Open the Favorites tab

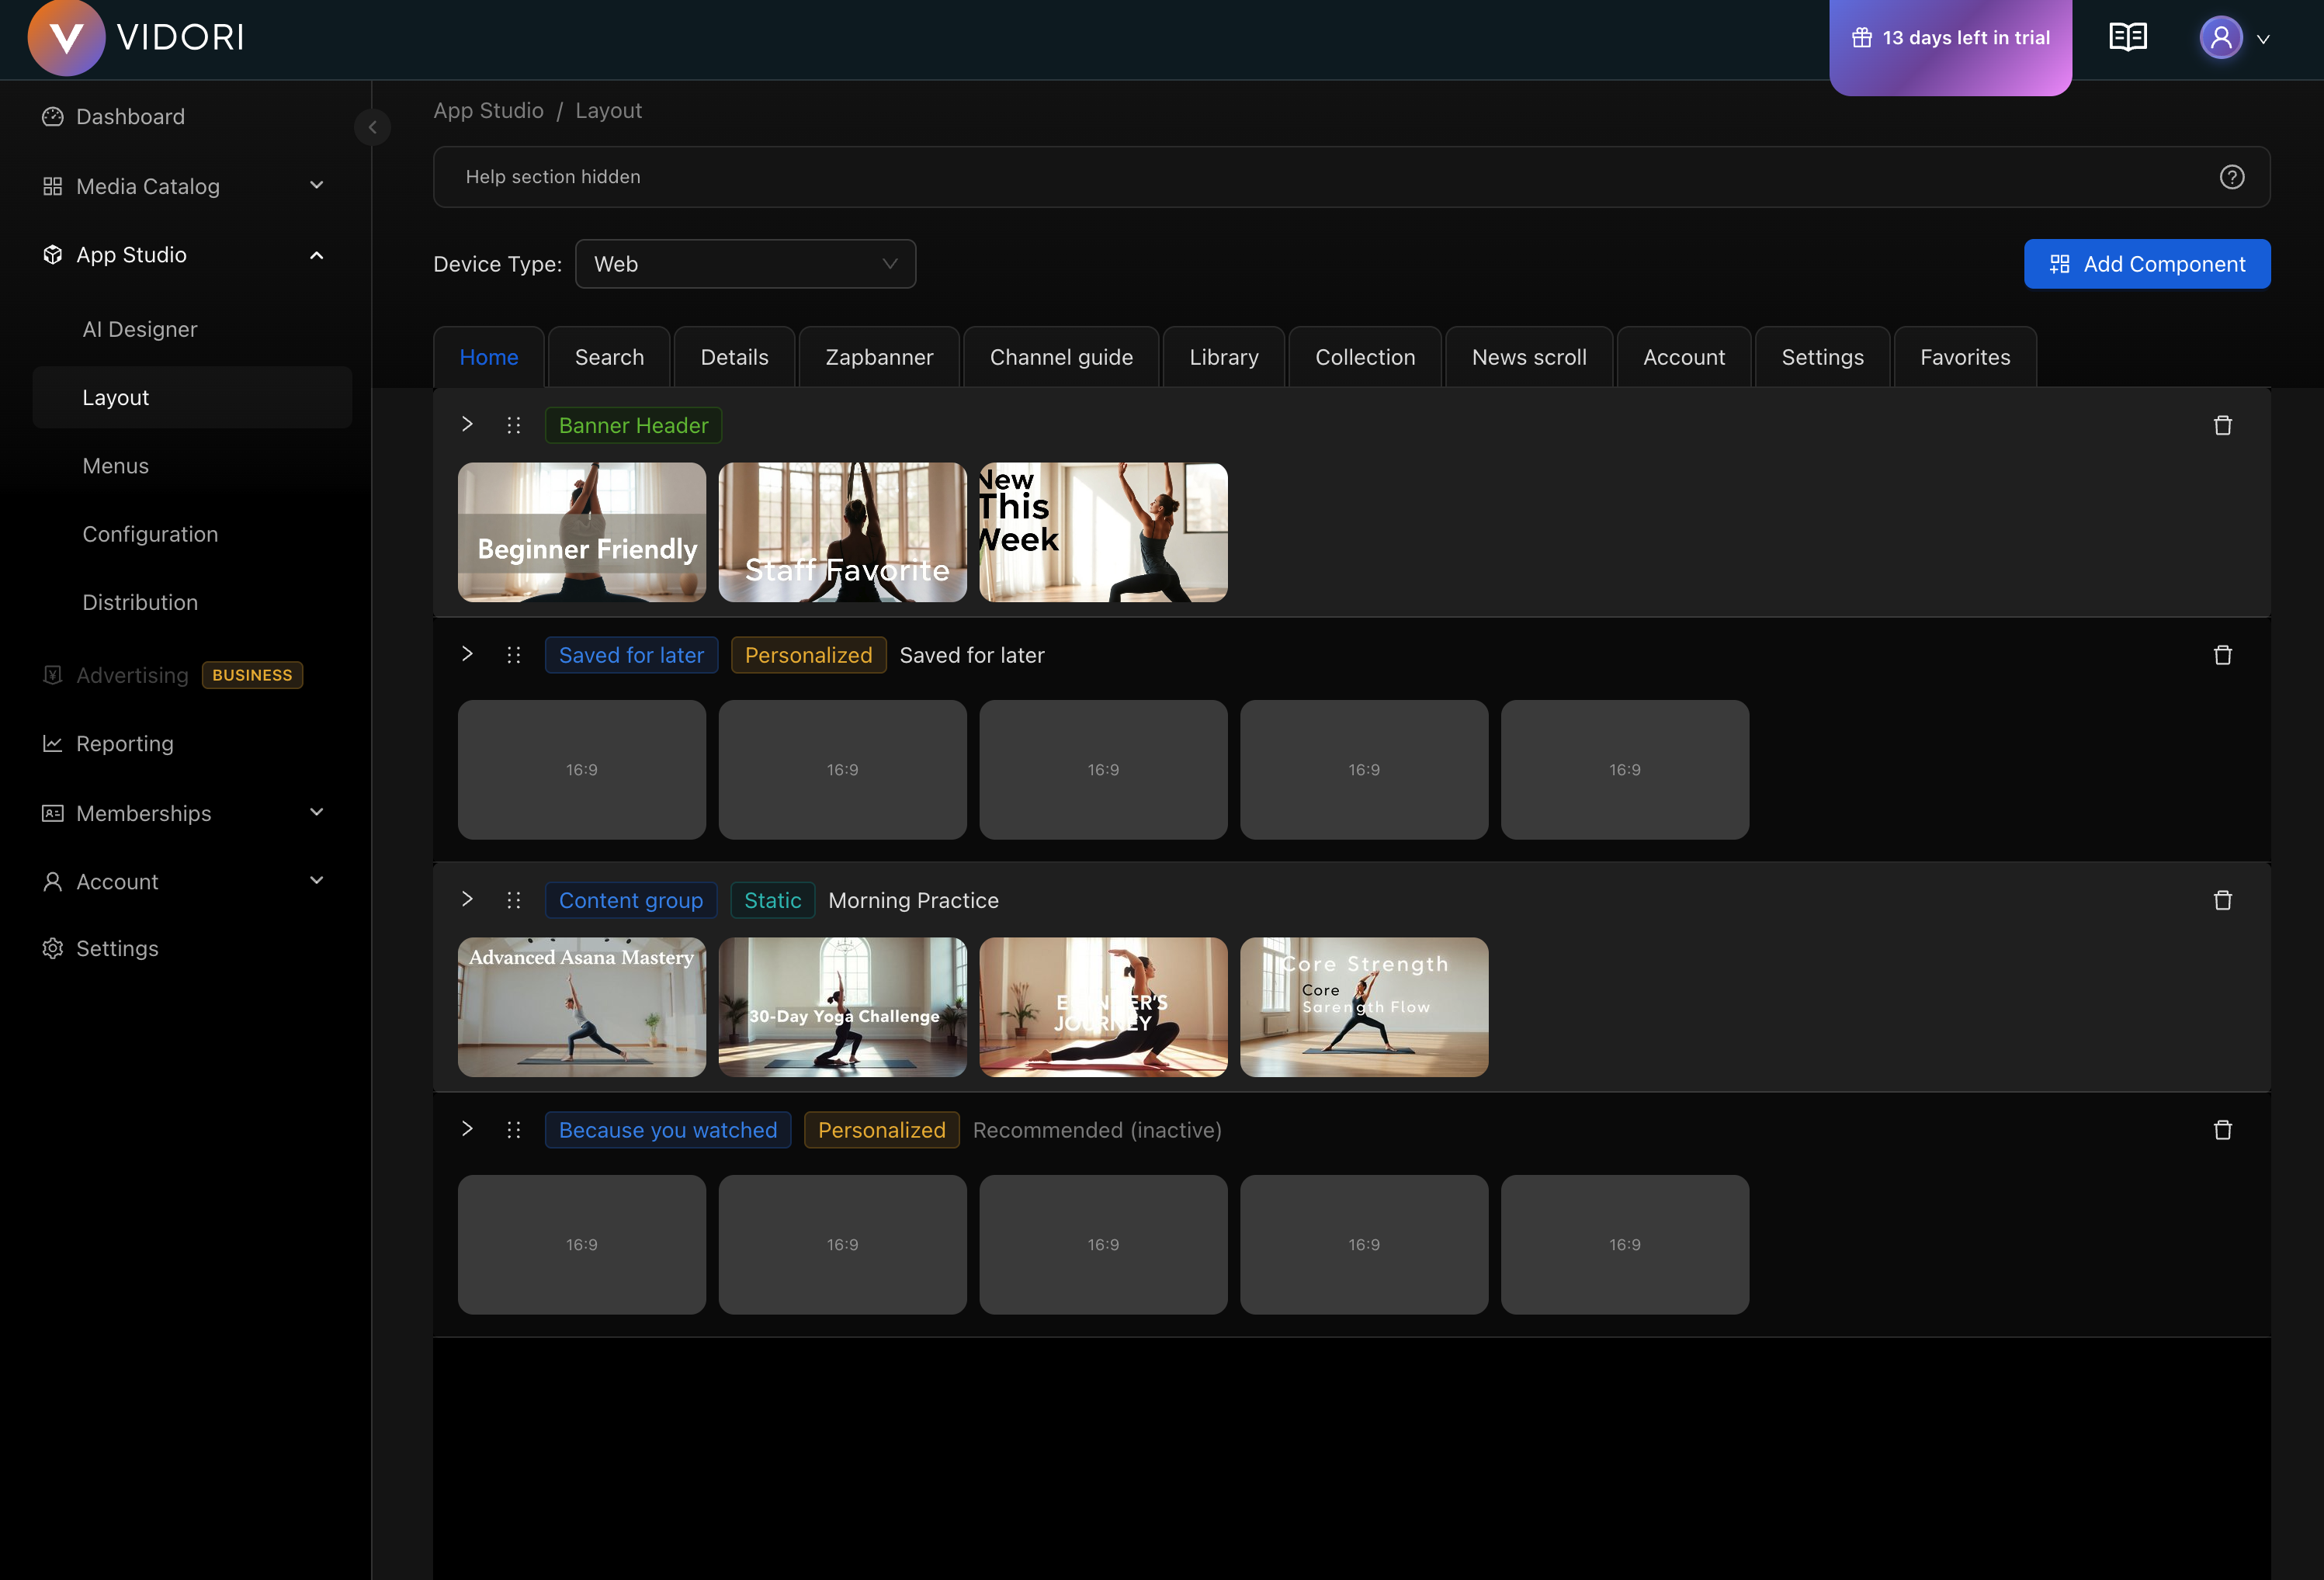(x=1963, y=357)
